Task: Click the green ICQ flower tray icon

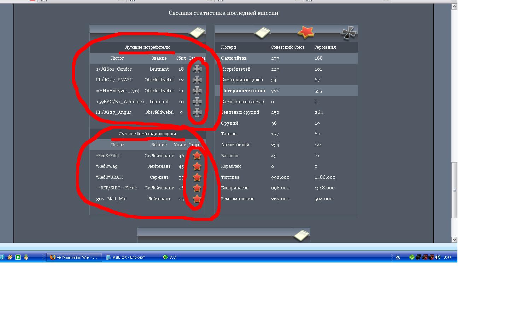Action: coord(412,257)
